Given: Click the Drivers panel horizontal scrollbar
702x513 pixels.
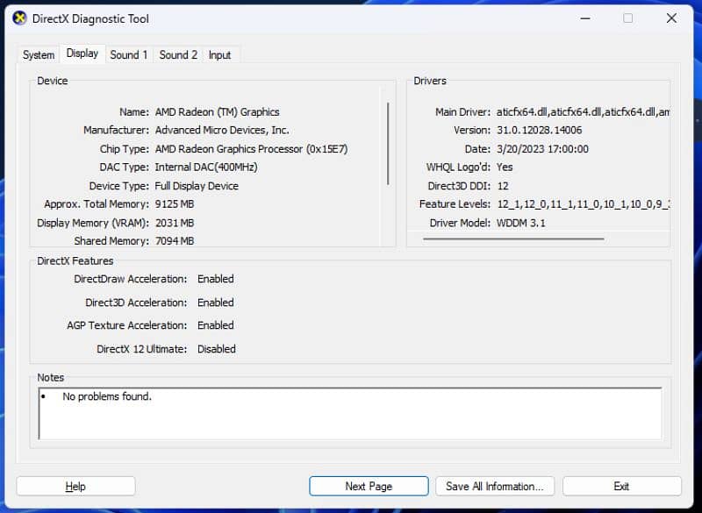Looking at the screenshot, I should (513, 239).
